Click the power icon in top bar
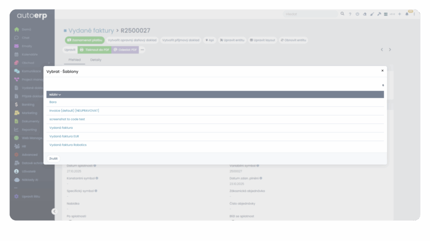The width and height of the screenshot is (430, 241). pyautogui.click(x=357, y=14)
